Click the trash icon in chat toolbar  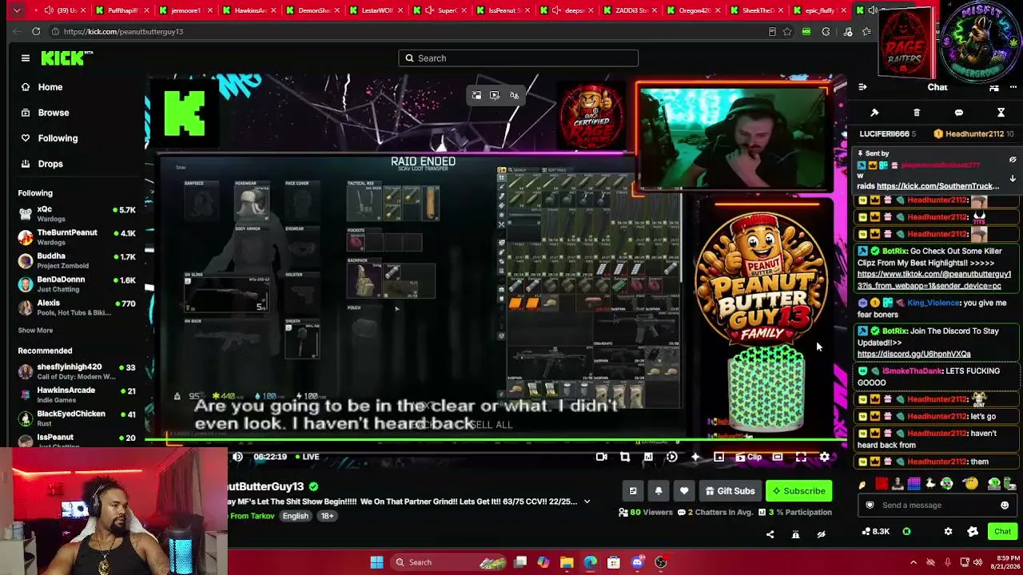point(917,113)
